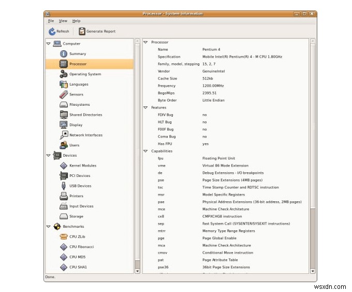
Task: Open the Printers icon
Action: (x=64, y=196)
